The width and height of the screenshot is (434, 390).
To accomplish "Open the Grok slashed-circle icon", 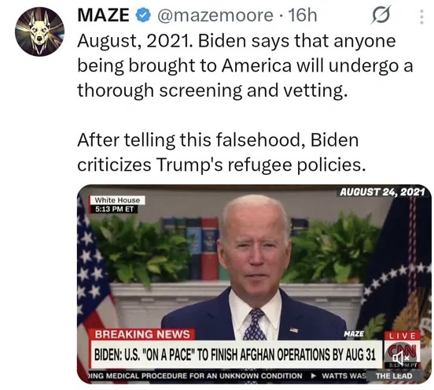I will tap(381, 15).
